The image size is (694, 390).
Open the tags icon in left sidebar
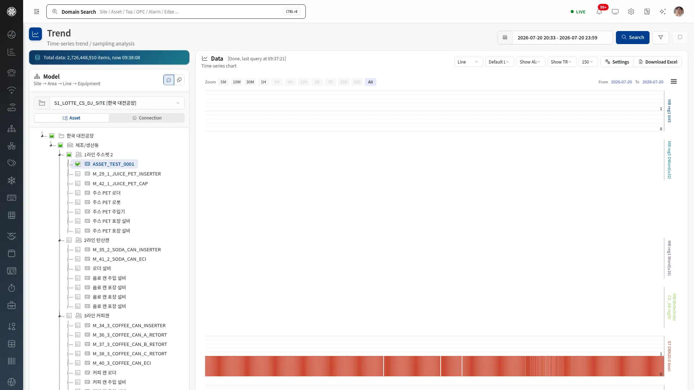tap(12, 163)
